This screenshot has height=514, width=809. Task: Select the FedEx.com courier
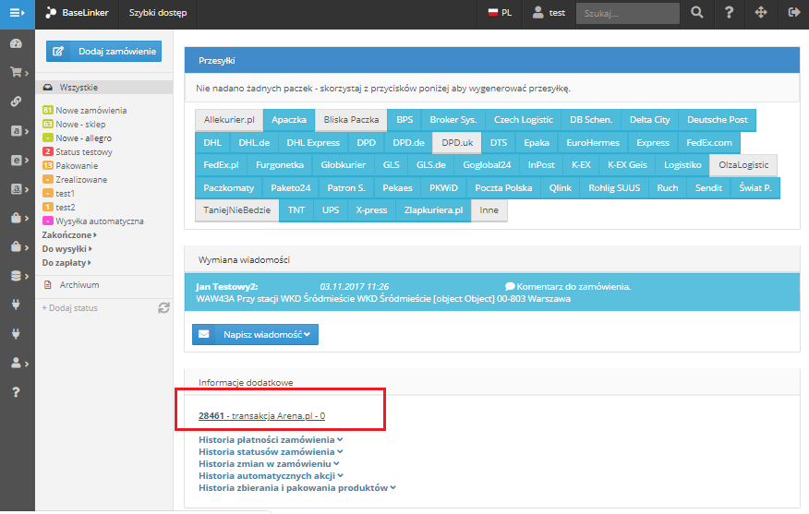coord(709,143)
